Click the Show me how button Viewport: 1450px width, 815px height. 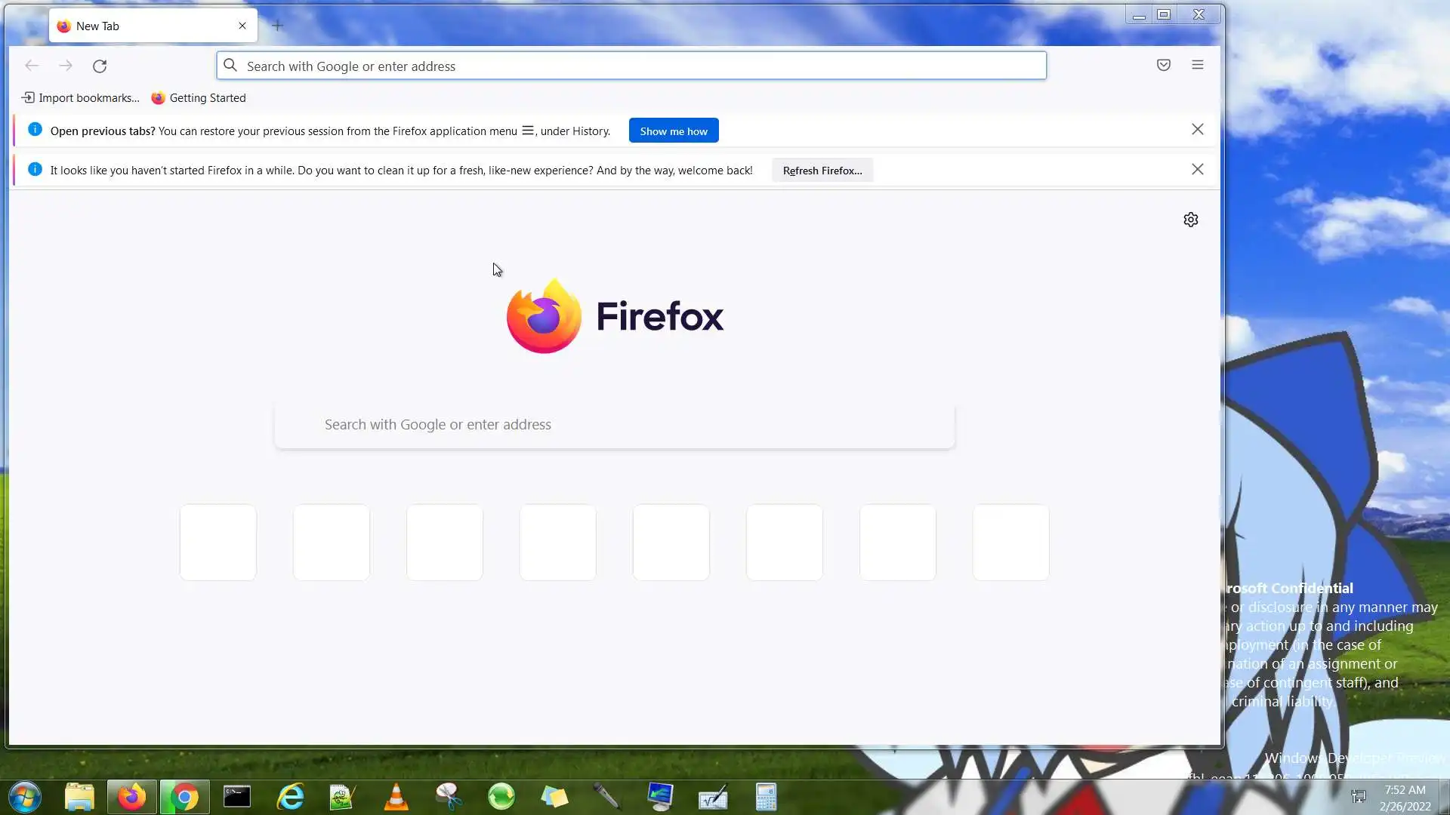674,131
